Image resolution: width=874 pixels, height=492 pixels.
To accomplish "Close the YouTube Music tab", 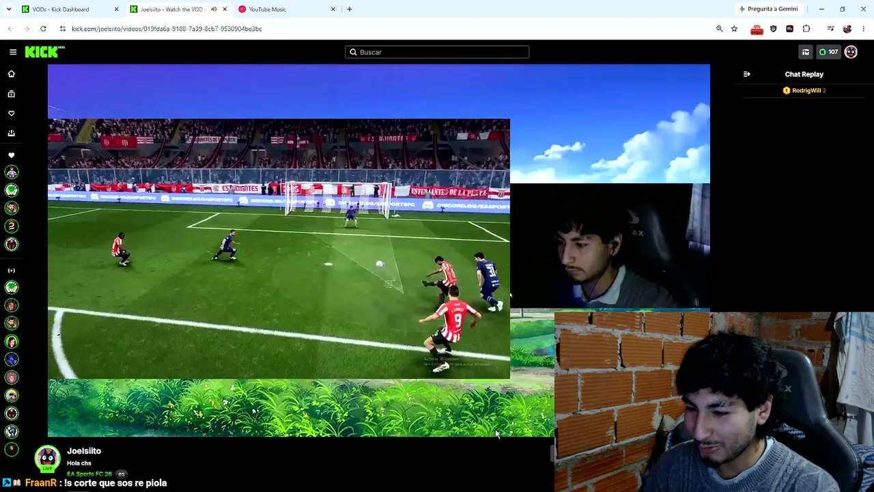I will [333, 9].
